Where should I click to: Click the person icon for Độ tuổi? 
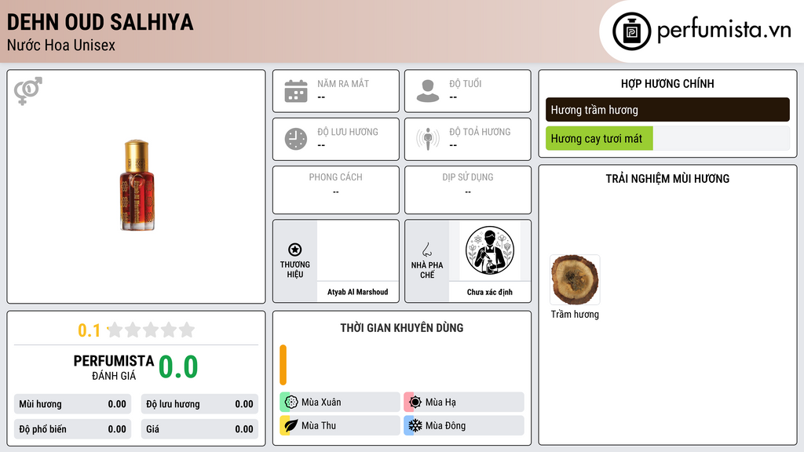(428, 91)
